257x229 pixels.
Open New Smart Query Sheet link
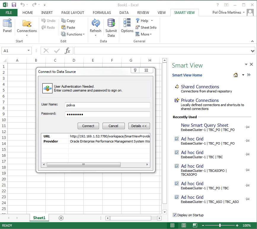click(x=205, y=125)
